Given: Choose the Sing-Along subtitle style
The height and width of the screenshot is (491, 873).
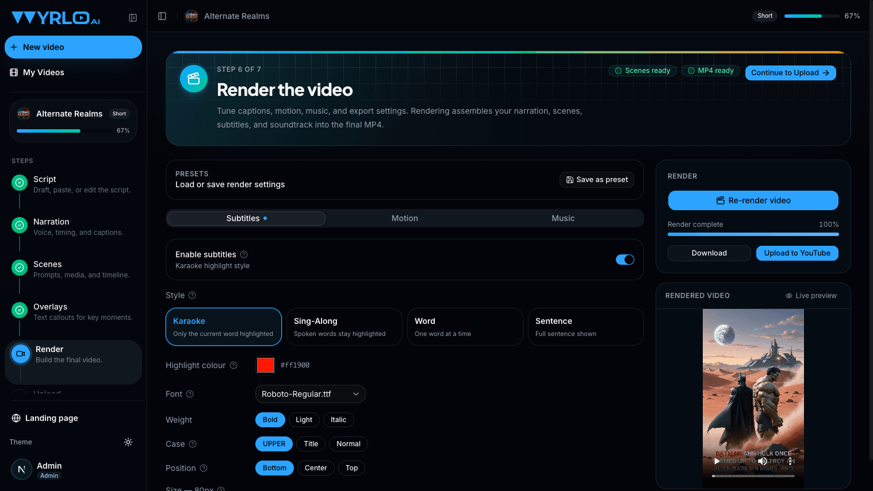Looking at the screenshot, I should 344,327.
